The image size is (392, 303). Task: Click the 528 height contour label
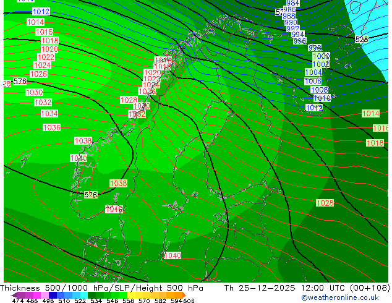tap(362, 39)
